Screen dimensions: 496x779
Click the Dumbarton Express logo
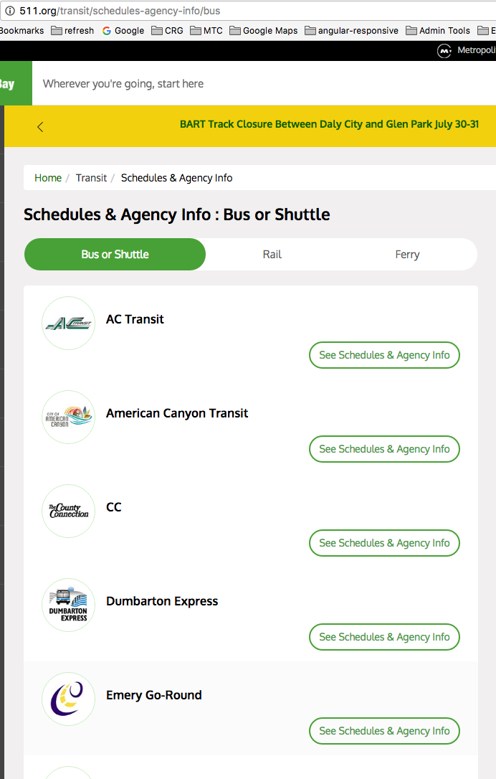click(69, 605)
